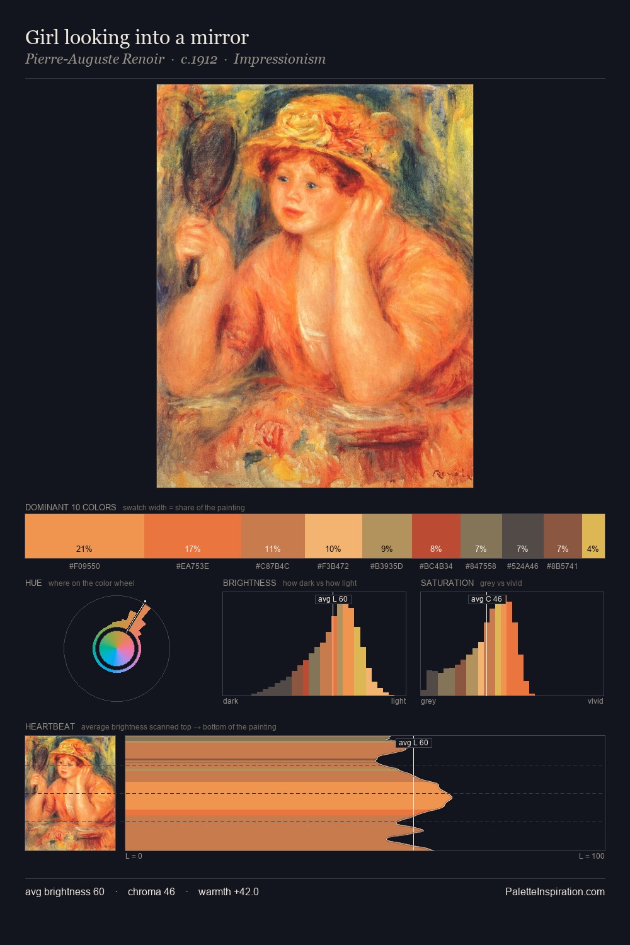Click the footer 'avg brightness 60' stat
This screenshot has width=630, height=945.
[65, 891]
